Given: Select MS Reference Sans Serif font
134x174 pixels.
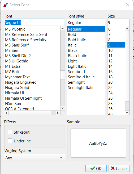Looking at the screenshot, I should tap(32, 34).
